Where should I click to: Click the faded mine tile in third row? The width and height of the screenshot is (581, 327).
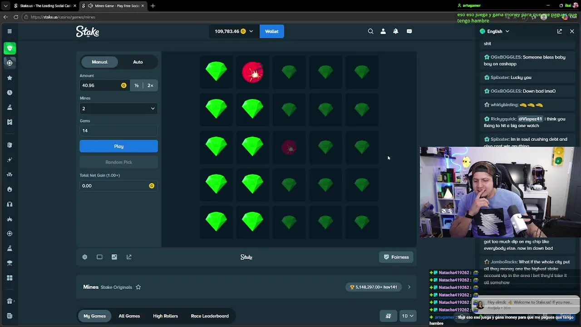[x=289, y=147]
